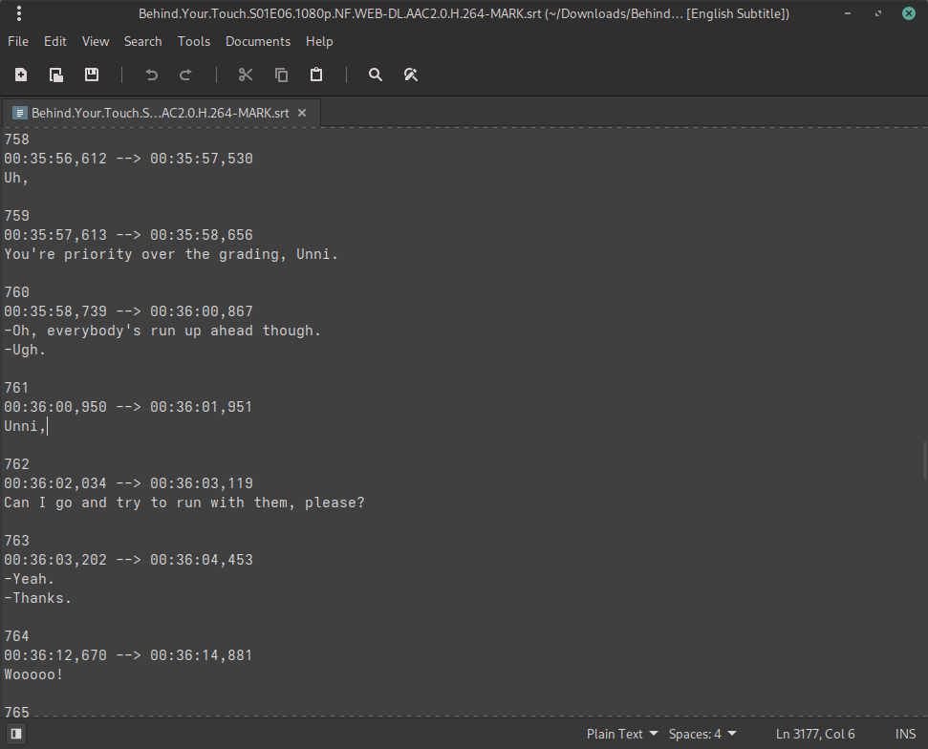
Task: Click the '-Yeah.' line
Action: 29,579
